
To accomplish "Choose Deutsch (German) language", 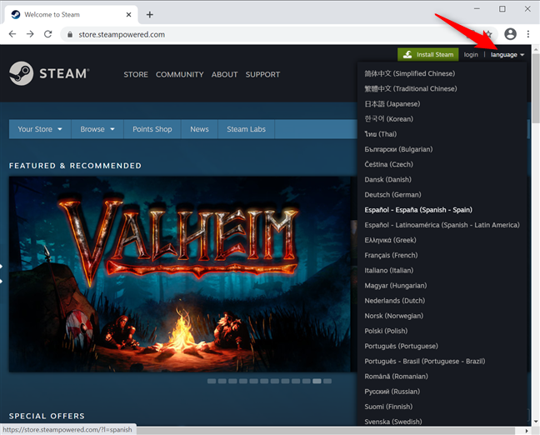I will pos(392,195).
